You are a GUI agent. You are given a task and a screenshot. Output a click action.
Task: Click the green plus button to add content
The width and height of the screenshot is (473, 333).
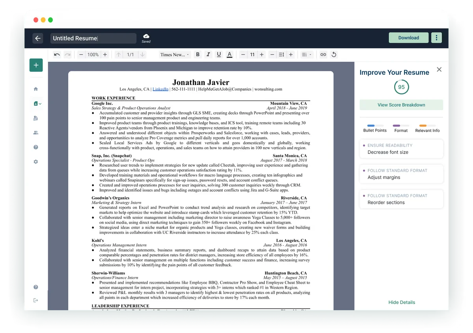[36, 65]
